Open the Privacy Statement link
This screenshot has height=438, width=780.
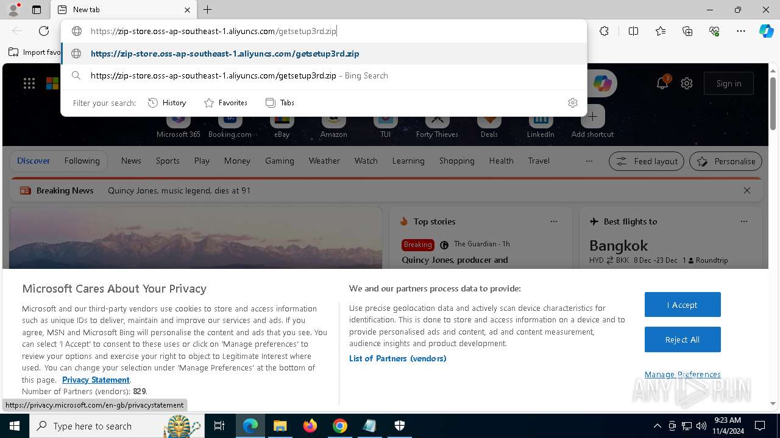click(x=96, y=380)
